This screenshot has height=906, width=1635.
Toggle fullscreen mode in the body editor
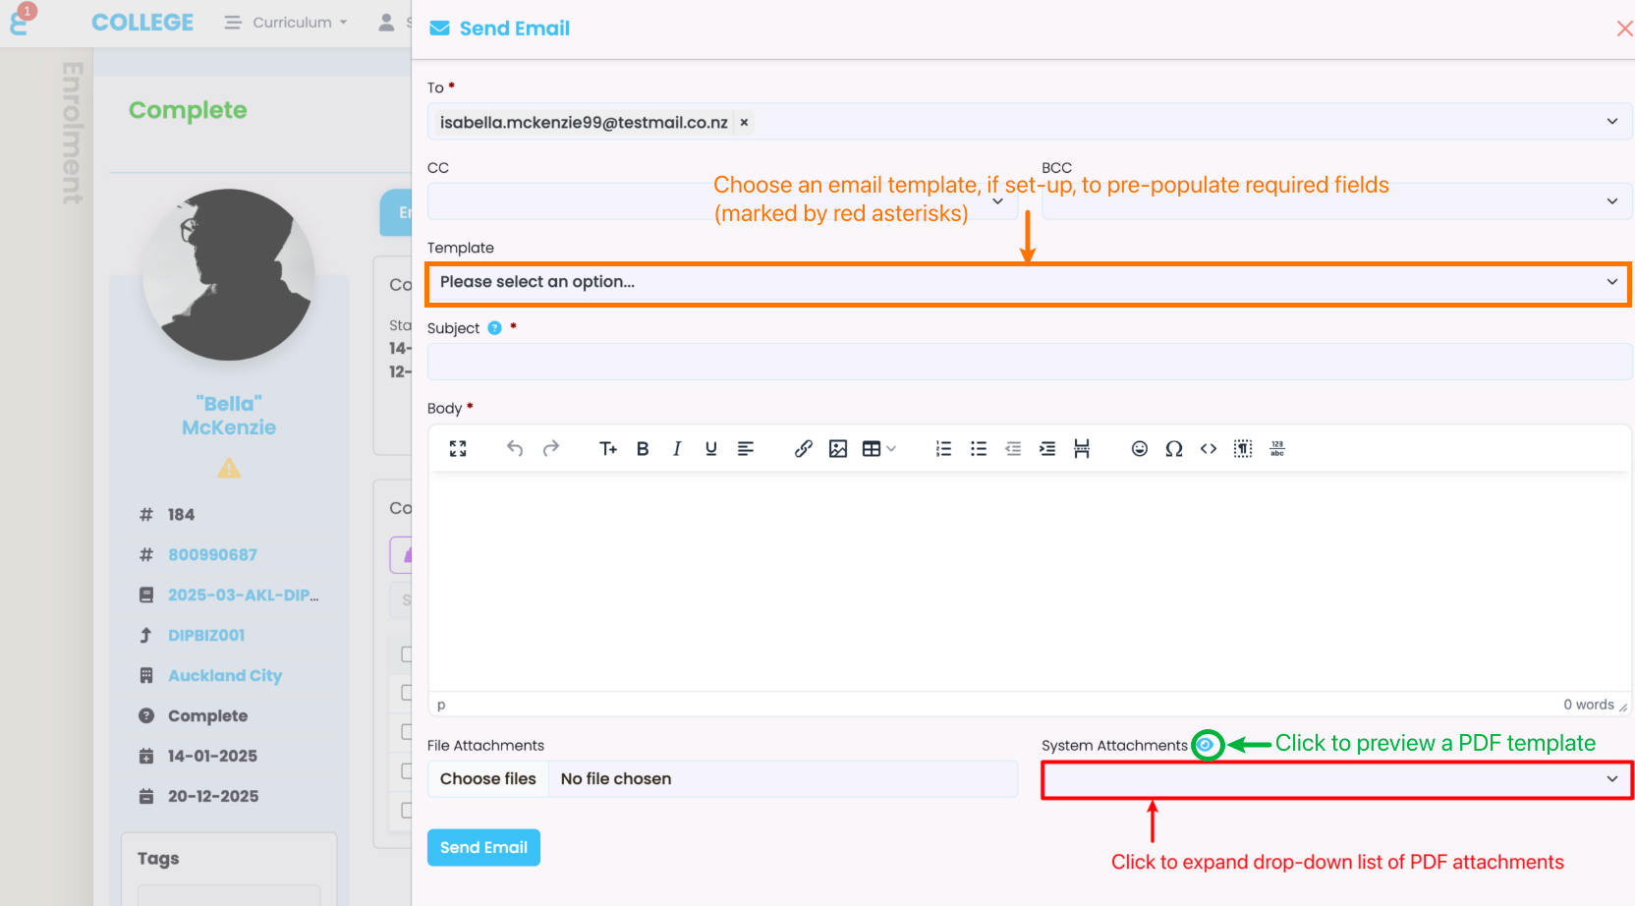[x=458, y=449]
